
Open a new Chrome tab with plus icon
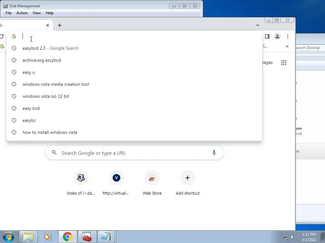(x=59, y=25)
